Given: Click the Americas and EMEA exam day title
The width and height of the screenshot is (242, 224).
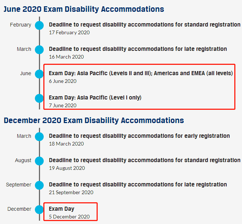Looking at the screenshot, I should pyautogui.click(x=141, y=73).
